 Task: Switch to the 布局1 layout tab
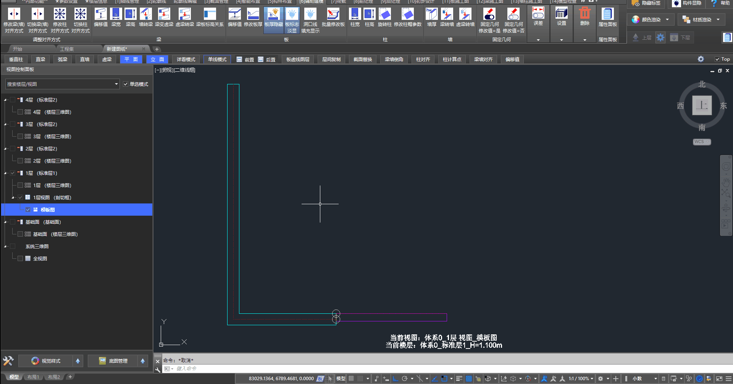(33, 377)
